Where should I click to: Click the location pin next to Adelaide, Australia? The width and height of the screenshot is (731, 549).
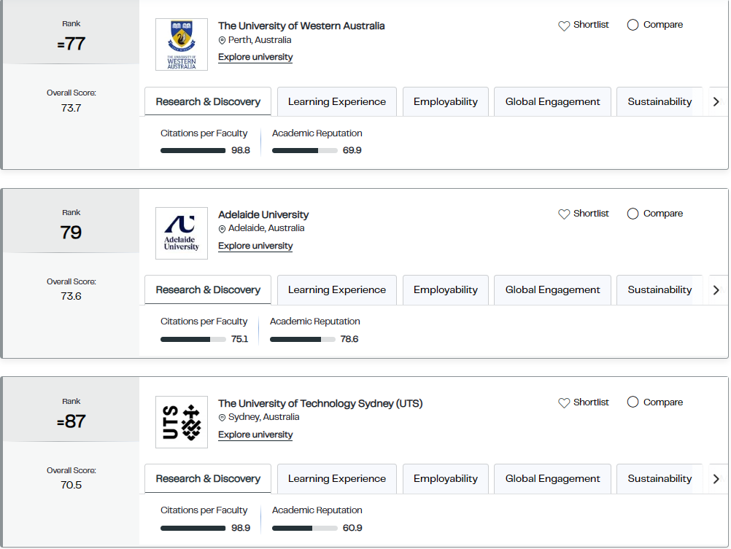click(222, 229)
